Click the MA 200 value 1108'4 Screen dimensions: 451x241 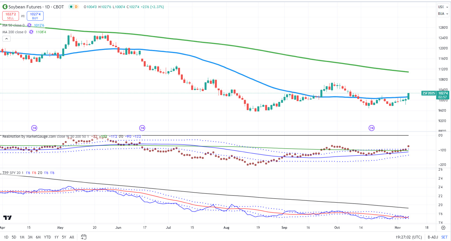click(x=41, y=32)
